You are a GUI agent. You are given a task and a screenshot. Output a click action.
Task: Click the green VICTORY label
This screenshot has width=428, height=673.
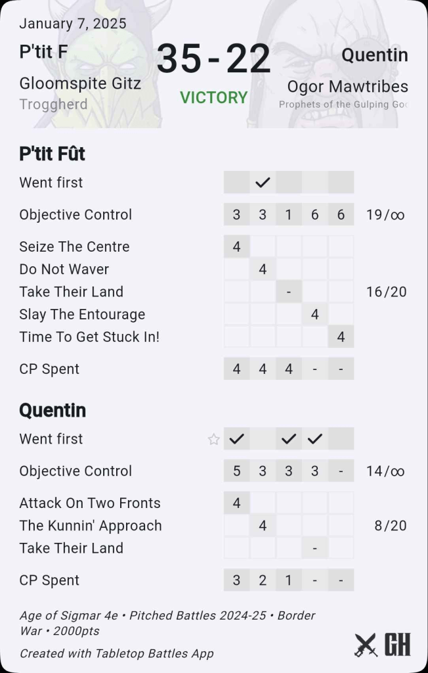214,98
